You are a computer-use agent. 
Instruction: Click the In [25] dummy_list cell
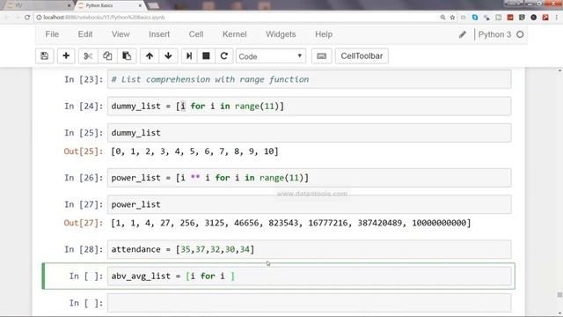[309, 133]
